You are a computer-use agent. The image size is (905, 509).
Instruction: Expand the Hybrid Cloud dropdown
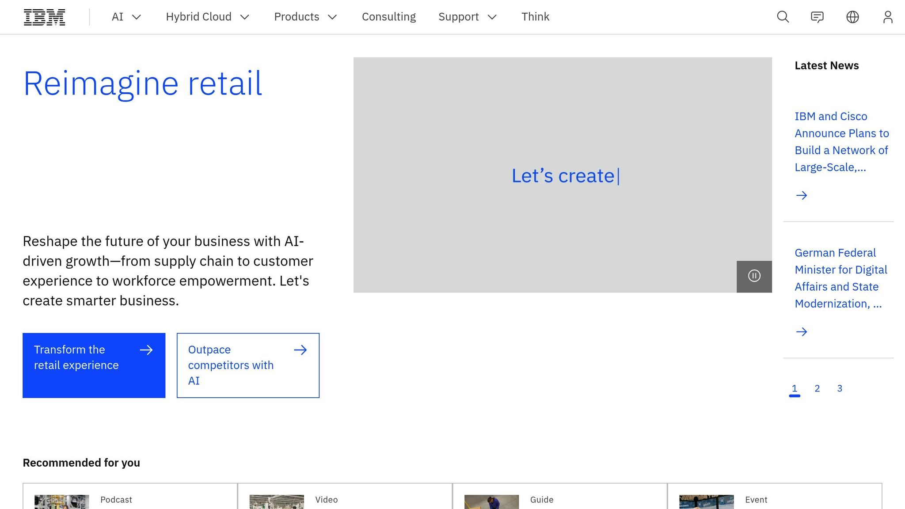(x=207, y=17)
